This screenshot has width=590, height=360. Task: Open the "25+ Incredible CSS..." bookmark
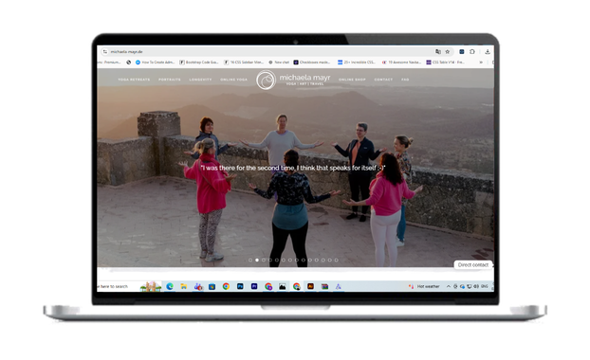point(357,62)
